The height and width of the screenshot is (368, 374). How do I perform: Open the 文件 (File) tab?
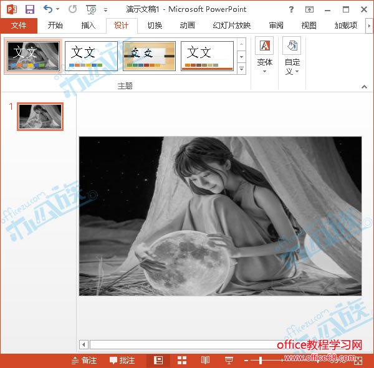click(x=19, y=26)
